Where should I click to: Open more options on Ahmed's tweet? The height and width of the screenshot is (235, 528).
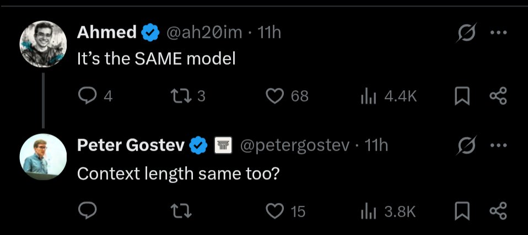pos(498,32)
